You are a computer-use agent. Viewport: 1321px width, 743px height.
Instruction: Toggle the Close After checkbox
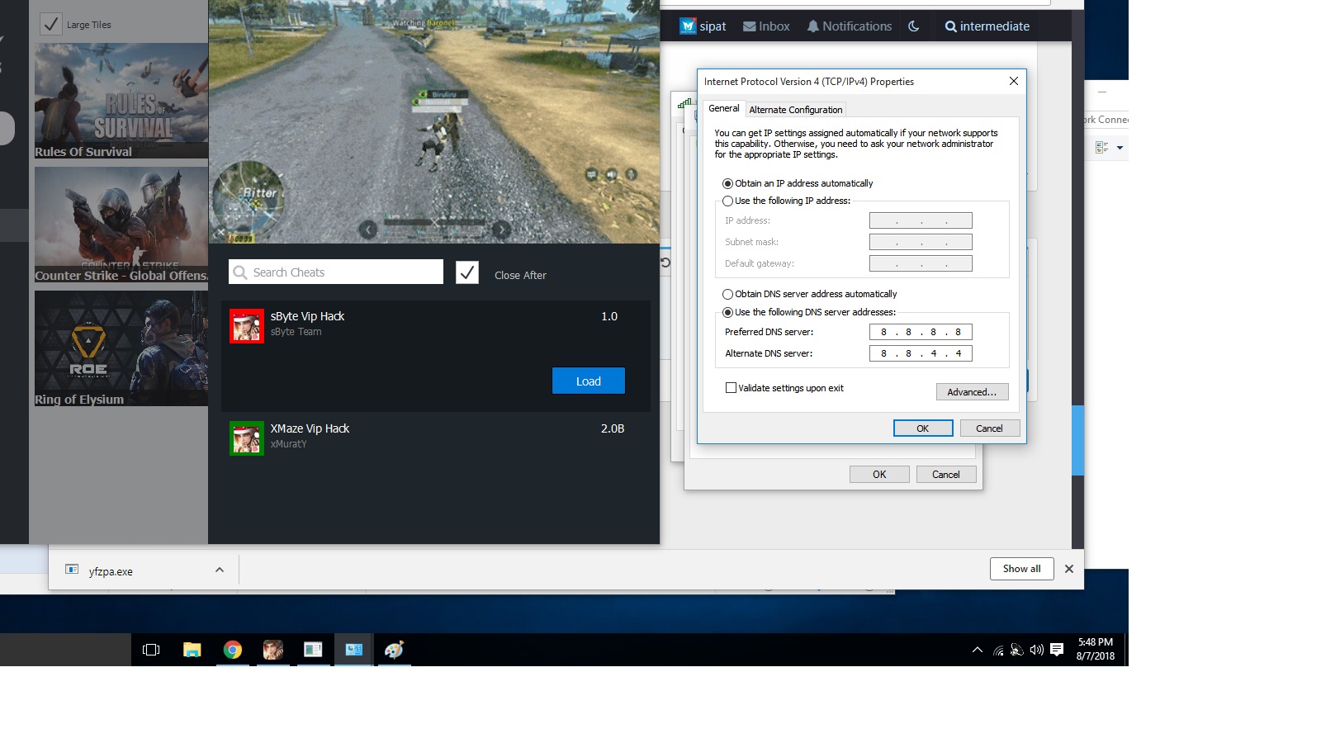[x=467, y=272]
